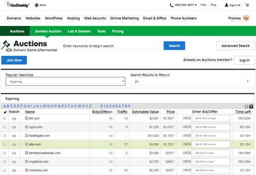The height and width of the screenshot is (175, 256).
Task: Focus the keyword search field
Action: tap(112, 46)
